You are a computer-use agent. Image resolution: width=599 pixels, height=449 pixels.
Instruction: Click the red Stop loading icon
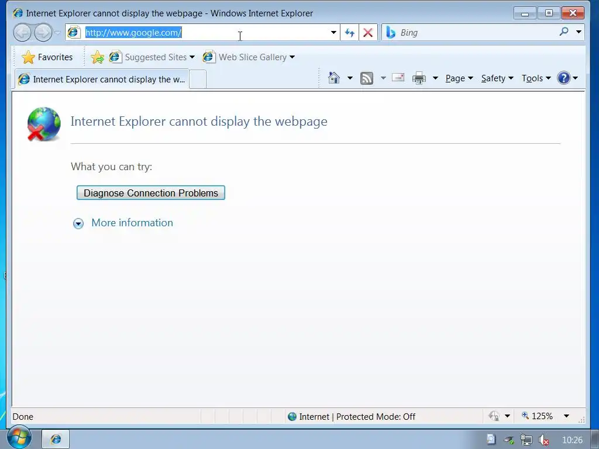point(368,33)
